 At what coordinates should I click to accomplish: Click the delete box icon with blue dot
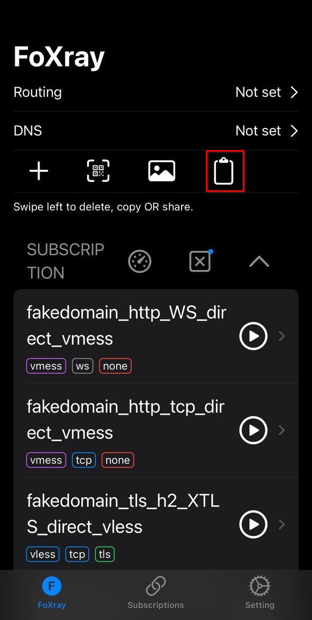(x=201, y=261)
